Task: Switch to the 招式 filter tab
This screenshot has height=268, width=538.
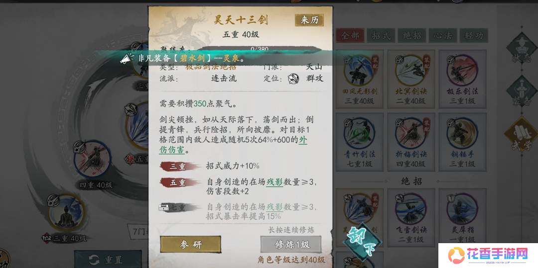Action: 381,36
